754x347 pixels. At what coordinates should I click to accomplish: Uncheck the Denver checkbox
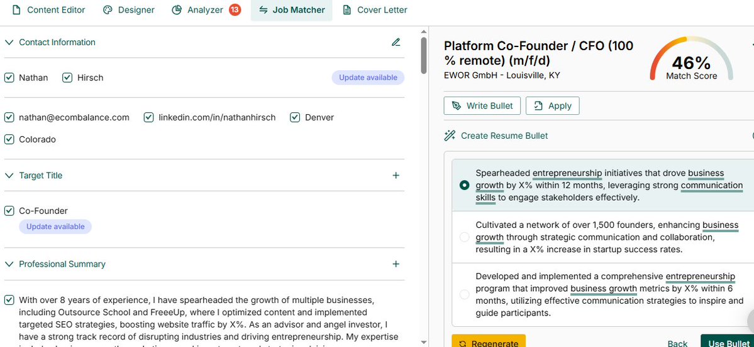click(296, 117)
